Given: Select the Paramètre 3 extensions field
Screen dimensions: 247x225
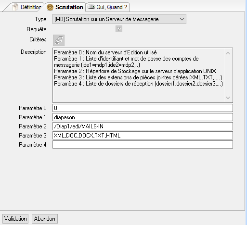Looking at the screenshot, I should tap(143, 136).
